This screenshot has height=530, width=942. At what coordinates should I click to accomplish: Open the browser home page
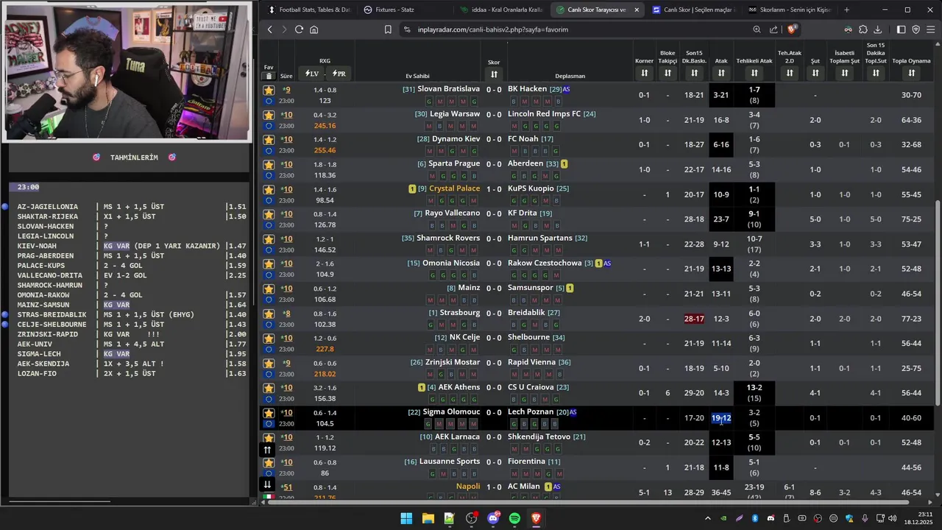coord(314,29)
